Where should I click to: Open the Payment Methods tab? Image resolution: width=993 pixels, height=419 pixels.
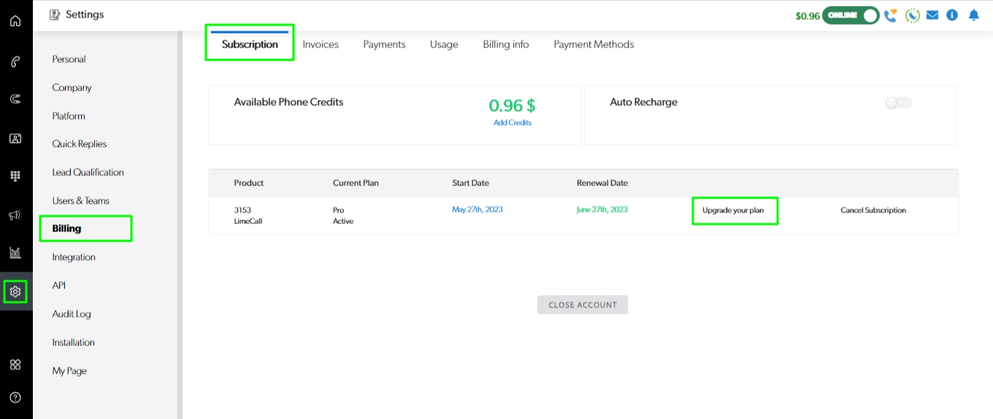click(x=594, y=45)
